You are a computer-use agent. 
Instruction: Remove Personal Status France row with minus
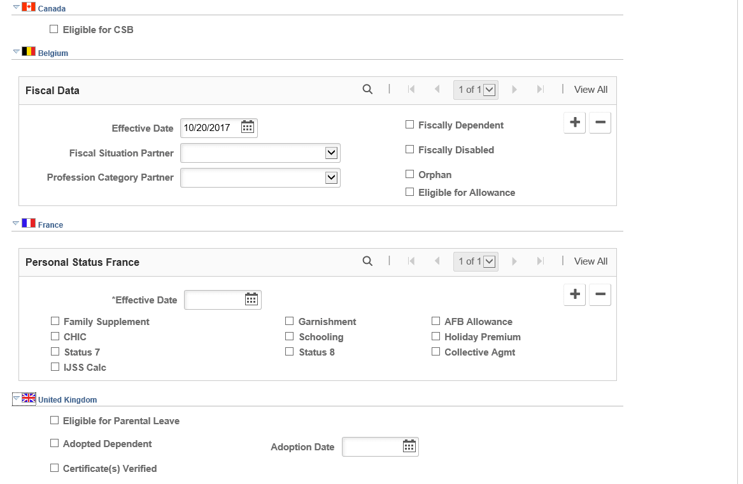pyautogui.click(x=600, y=294)
